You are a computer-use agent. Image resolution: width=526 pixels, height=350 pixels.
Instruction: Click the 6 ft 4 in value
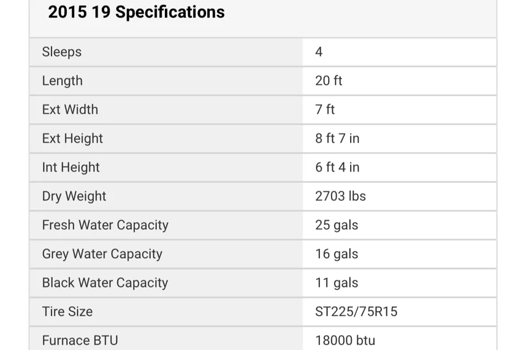pos(337,167)
